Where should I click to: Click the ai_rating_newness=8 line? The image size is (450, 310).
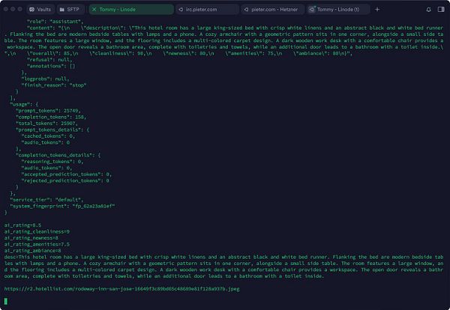tap(31, 238)
